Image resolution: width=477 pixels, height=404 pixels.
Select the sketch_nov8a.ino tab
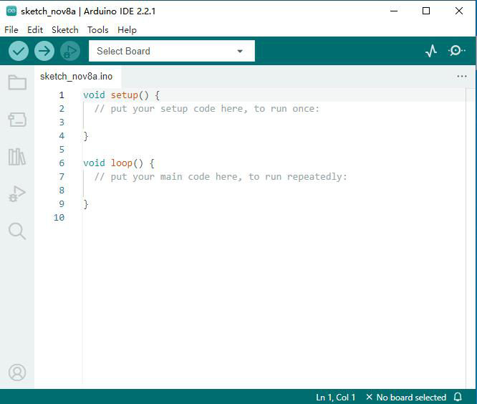[77, 77]
